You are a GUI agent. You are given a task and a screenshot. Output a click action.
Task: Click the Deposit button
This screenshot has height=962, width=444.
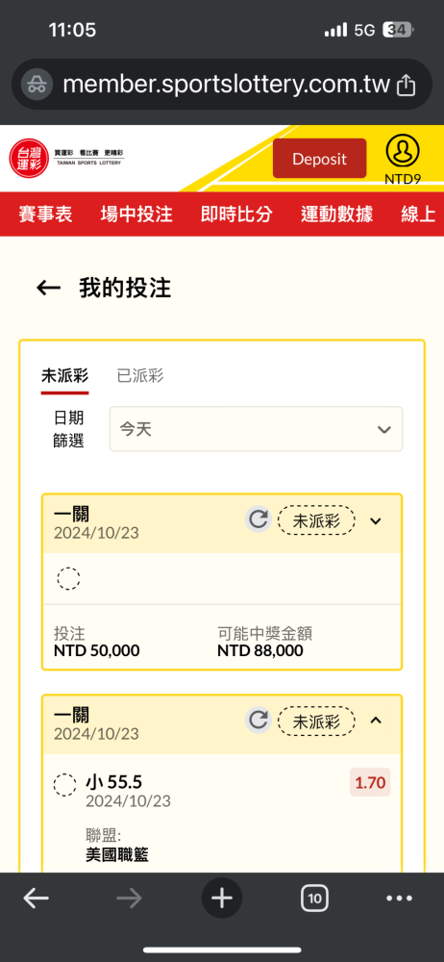[319, 159]
